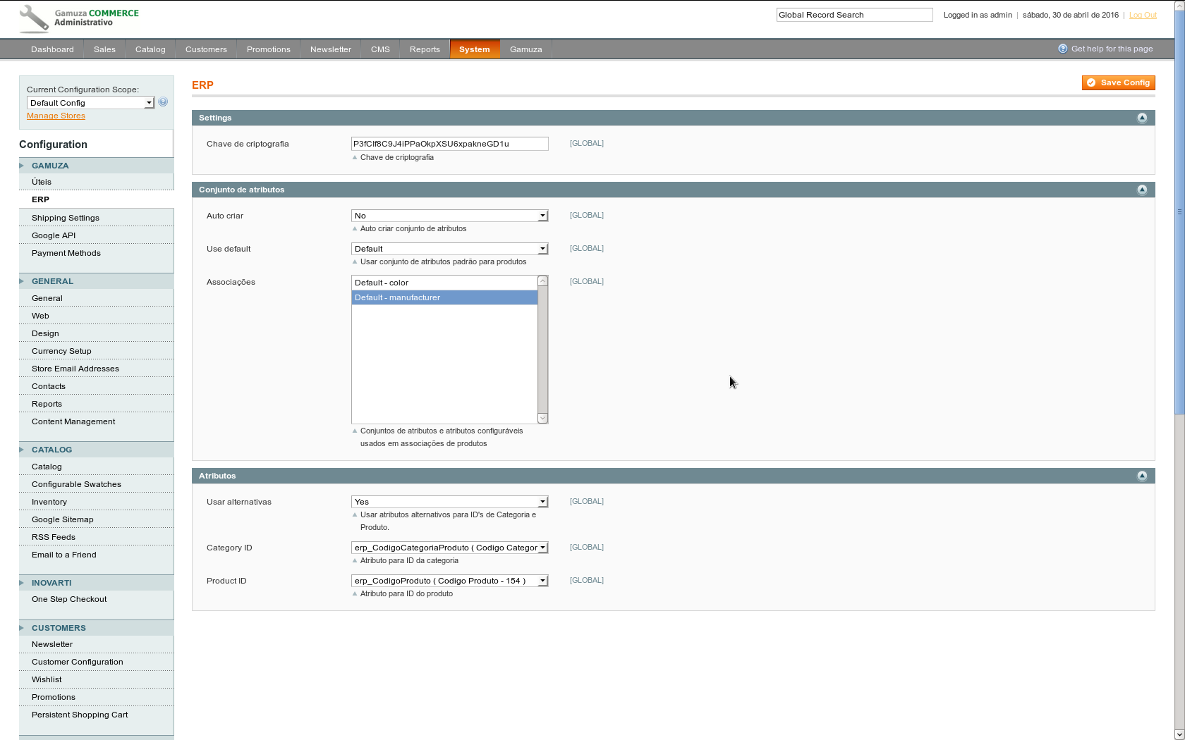Open the Dashboard menu
The width and height of the screenshot is (1185, 740).
[x=52, y=49]
